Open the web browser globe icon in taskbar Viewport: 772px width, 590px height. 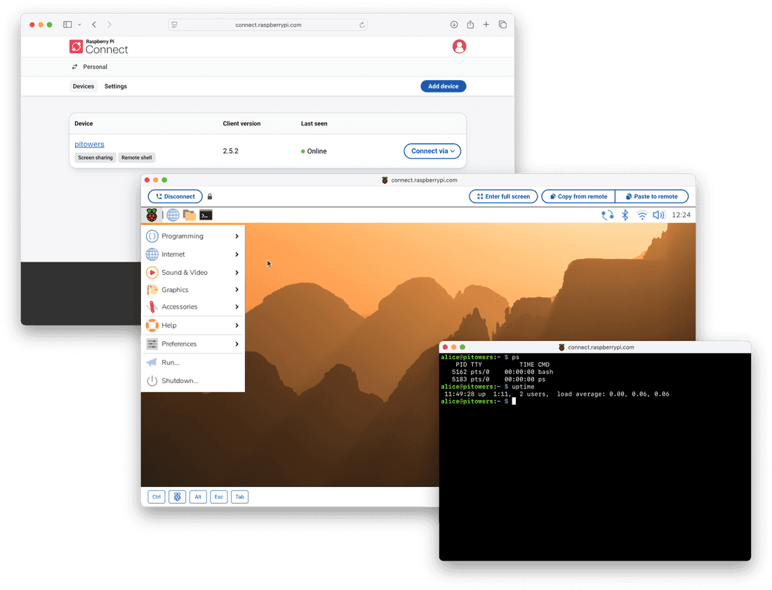(x=173, y=215)
